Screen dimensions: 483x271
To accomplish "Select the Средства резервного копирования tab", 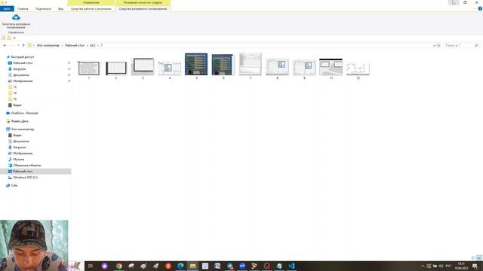I will [143, 9].
